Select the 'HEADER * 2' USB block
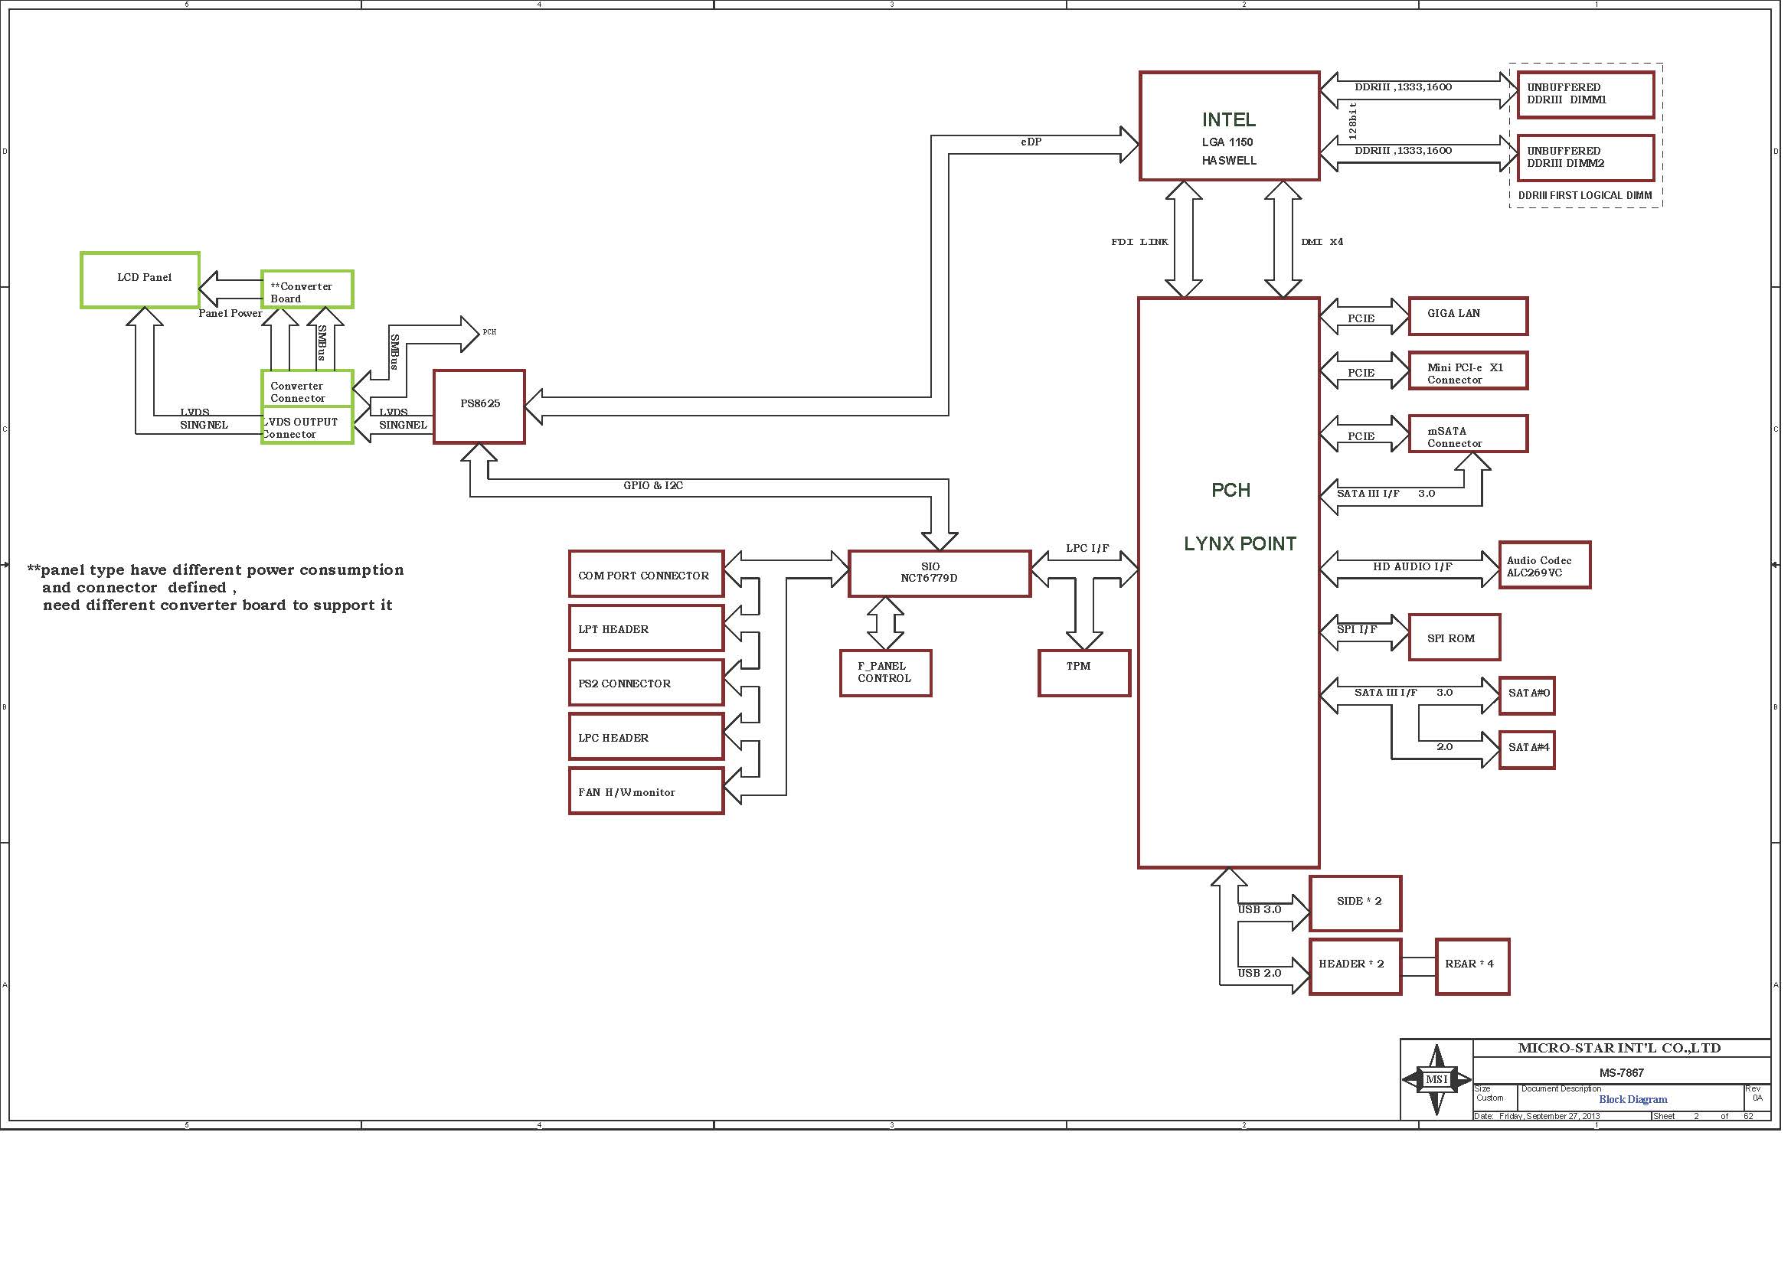Image resolution: width=1791 pixels, height=1266 pixels. 1355,967
